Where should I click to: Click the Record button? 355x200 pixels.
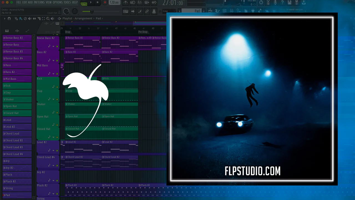[105, 2]
